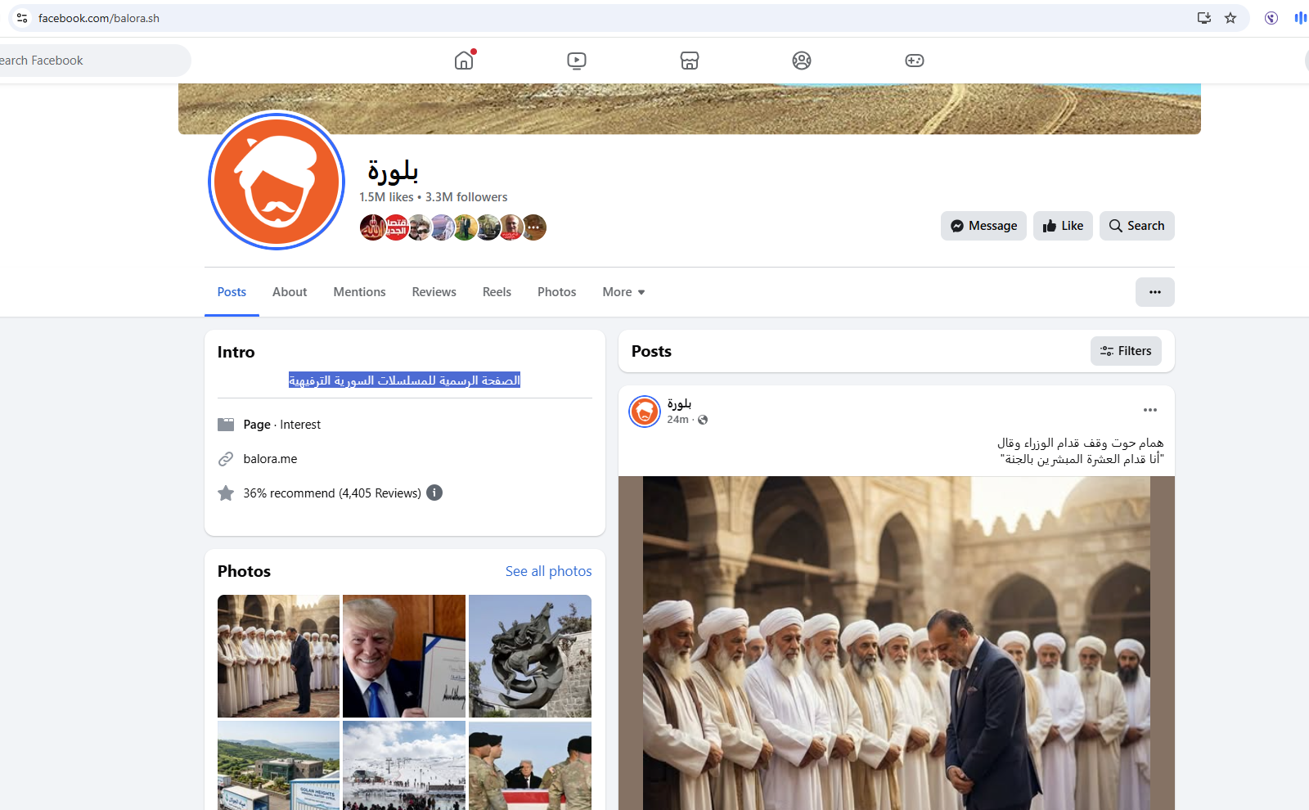The width and height of the screenshot is (1309, 810).
Task: Open the balora.me website link
Action: [x=270, y=458]
